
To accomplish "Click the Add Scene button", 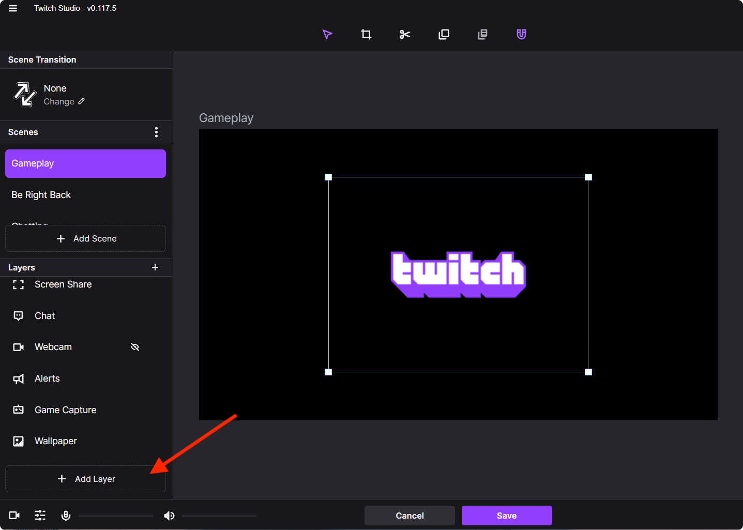I will pos(85,238).
